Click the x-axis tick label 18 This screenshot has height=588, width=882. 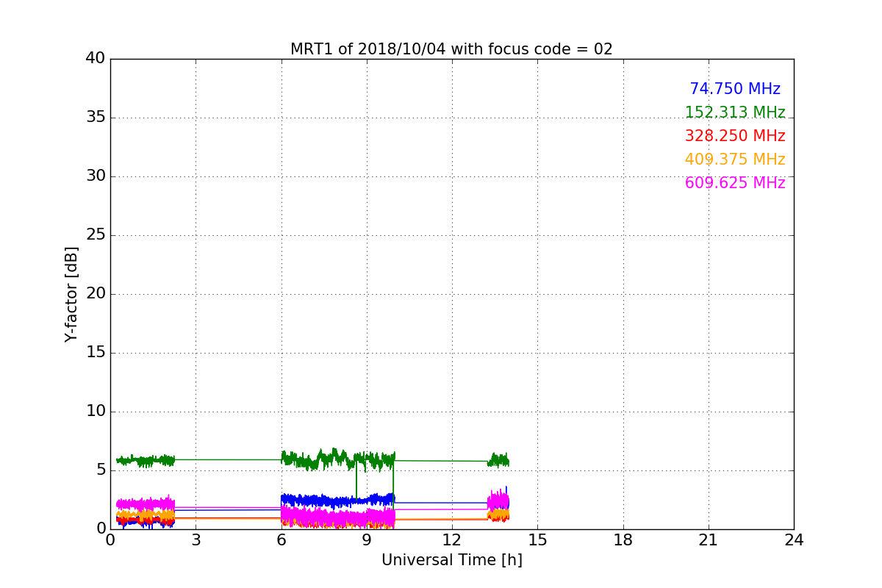coord(623,539)
